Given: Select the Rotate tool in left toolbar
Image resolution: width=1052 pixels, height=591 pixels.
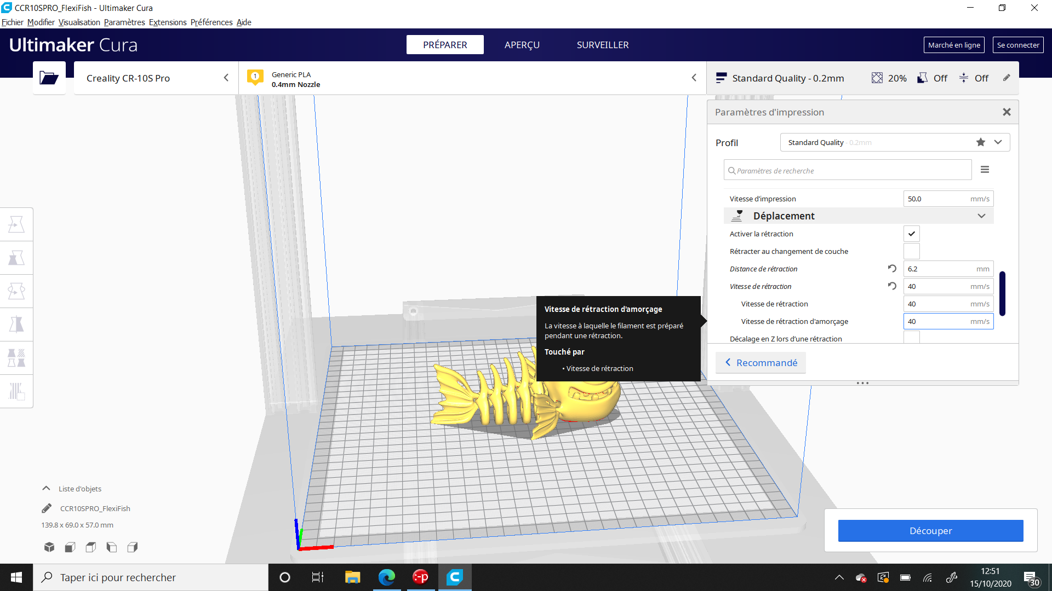Looking at the screenshot, I should 16,291.
